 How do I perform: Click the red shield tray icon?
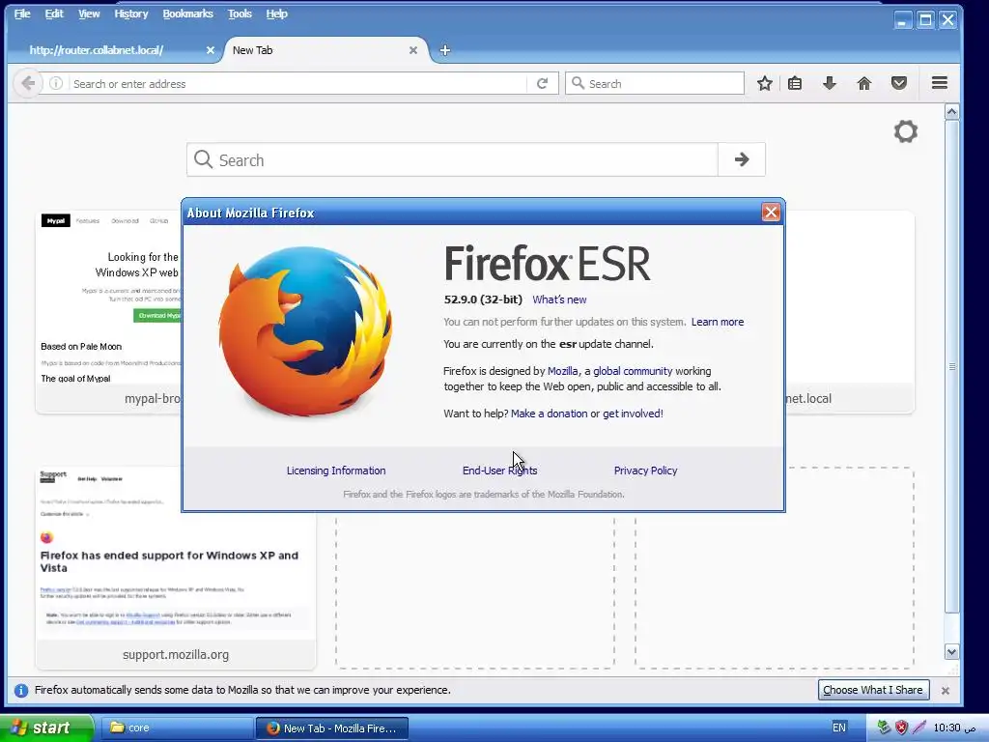901,728
